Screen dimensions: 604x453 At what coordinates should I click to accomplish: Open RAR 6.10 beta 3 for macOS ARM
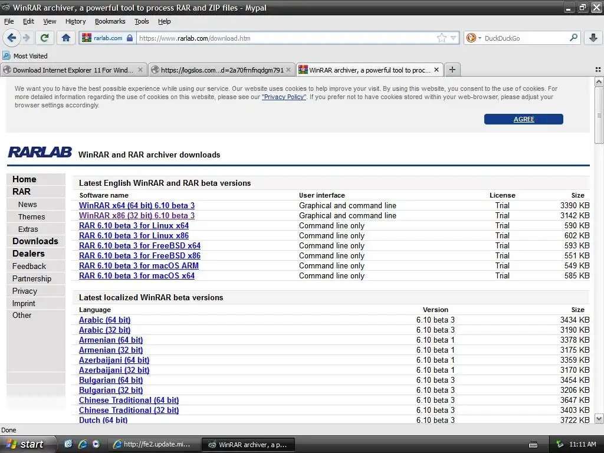(139, 265)
